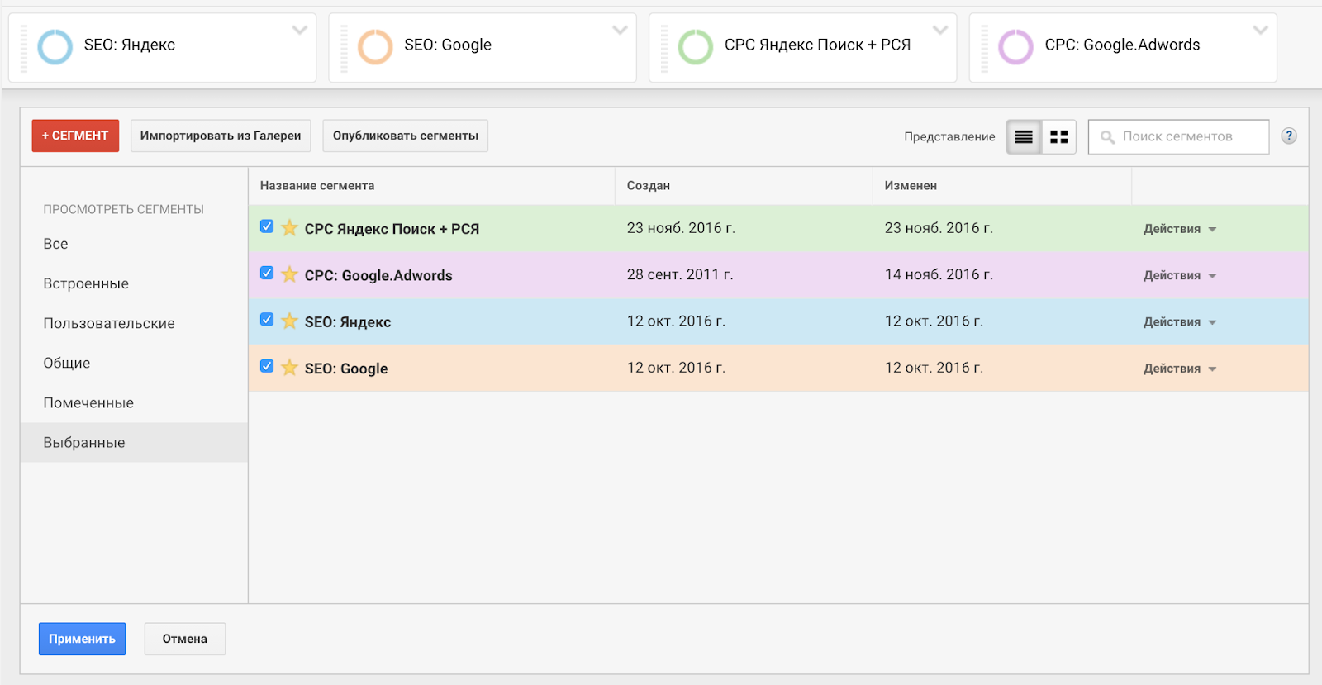
Task: Unstar the CPC: Google.Adwords segment
Action: (x=289, y=274)
